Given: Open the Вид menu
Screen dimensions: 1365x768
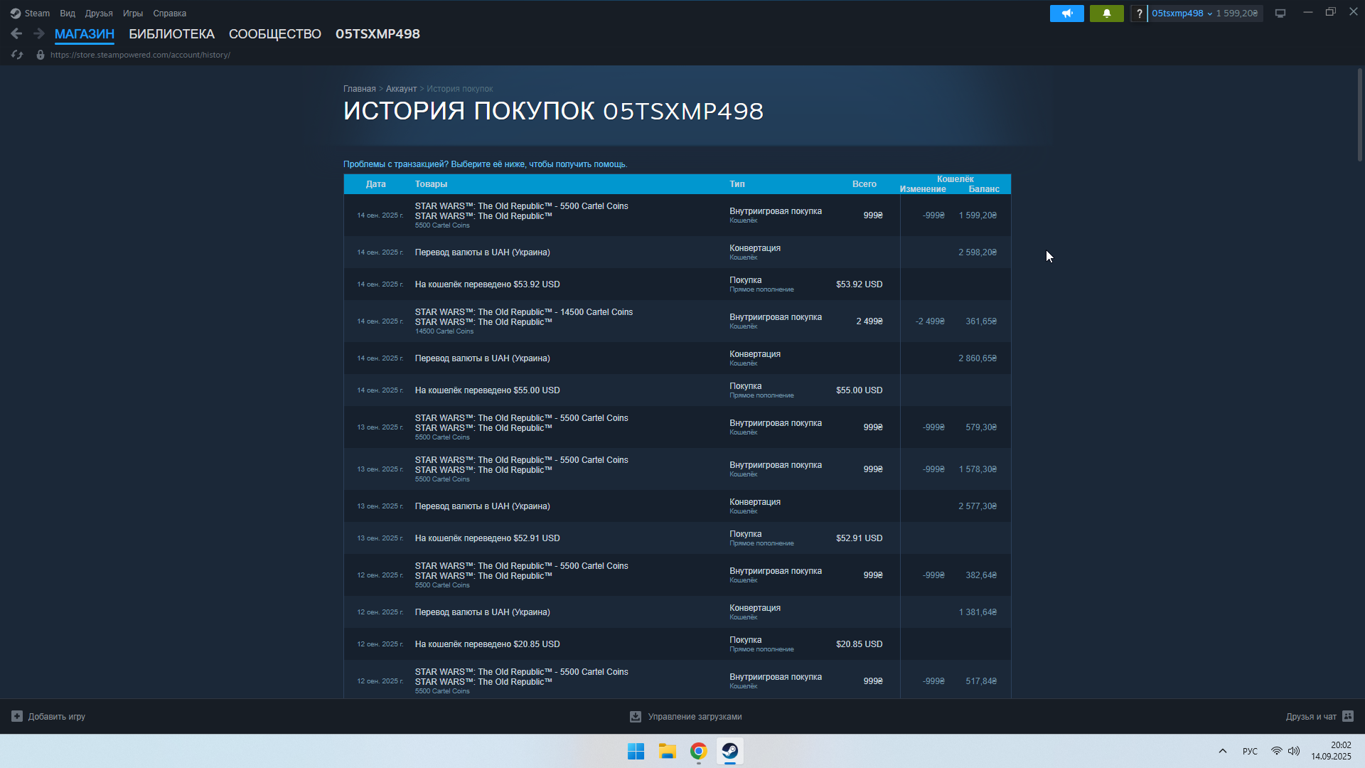Looking at the screenshot, I should [x=68, y=14].
